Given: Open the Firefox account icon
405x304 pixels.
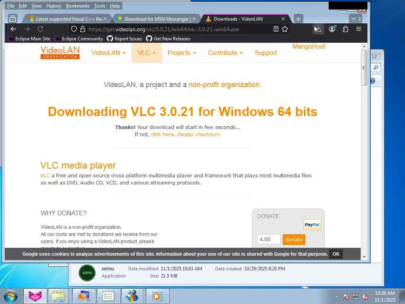Looking at the screenshot, I should [x=332, y=29].
